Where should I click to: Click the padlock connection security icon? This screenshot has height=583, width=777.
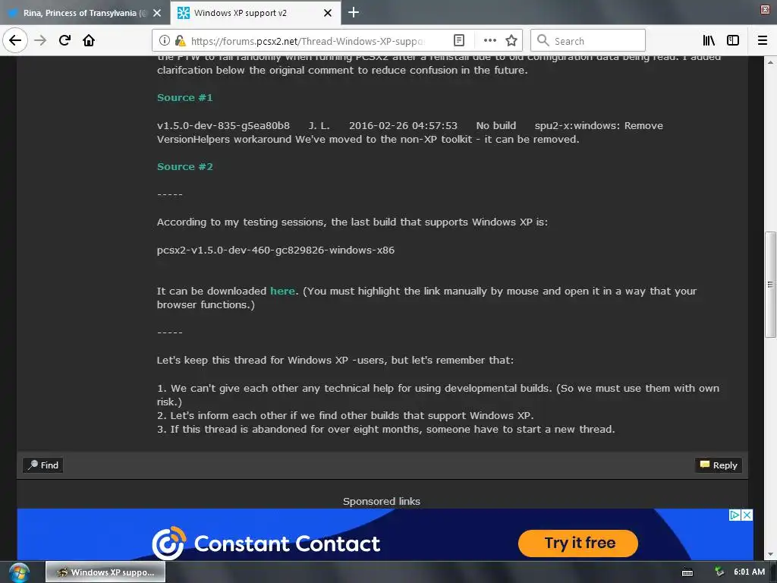(180, 41)
